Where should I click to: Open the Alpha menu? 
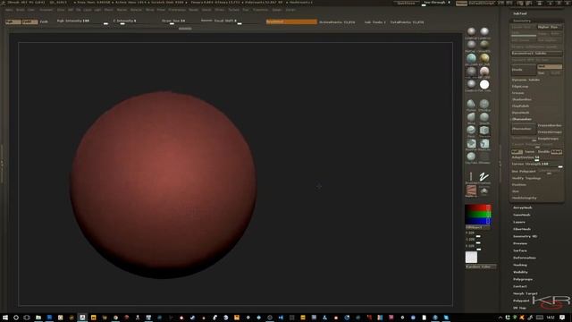tap(9, 10)
